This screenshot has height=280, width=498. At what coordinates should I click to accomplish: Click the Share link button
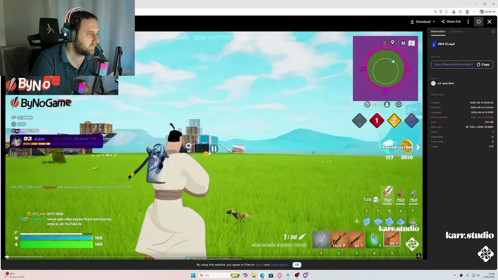coord(451,22)
